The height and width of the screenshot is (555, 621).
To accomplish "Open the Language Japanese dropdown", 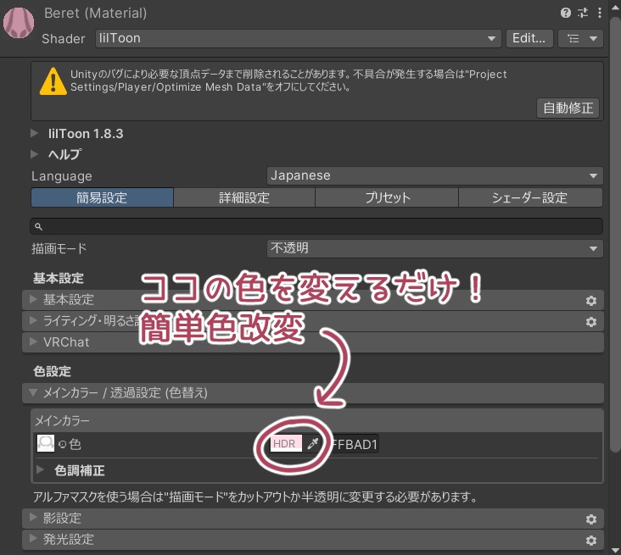I will coord(435,175).
